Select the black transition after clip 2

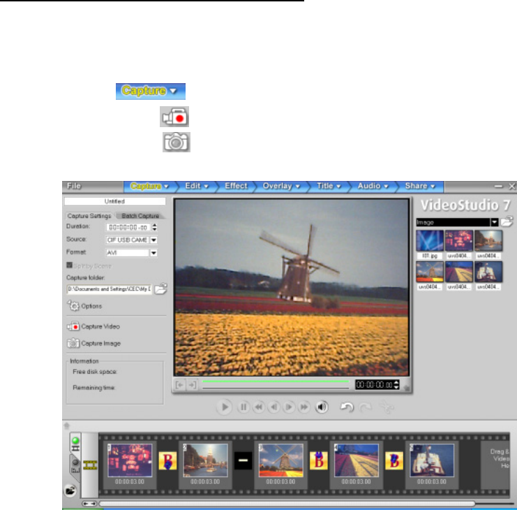tap(243, 461)
